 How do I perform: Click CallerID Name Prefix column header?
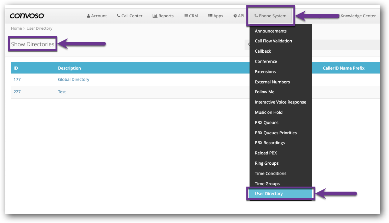[x=344, y=68]
